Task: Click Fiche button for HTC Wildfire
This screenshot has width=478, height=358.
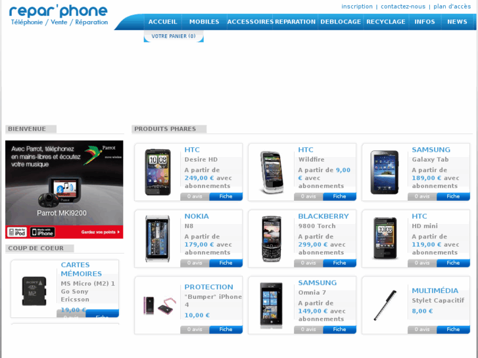Action: point(339,196)
